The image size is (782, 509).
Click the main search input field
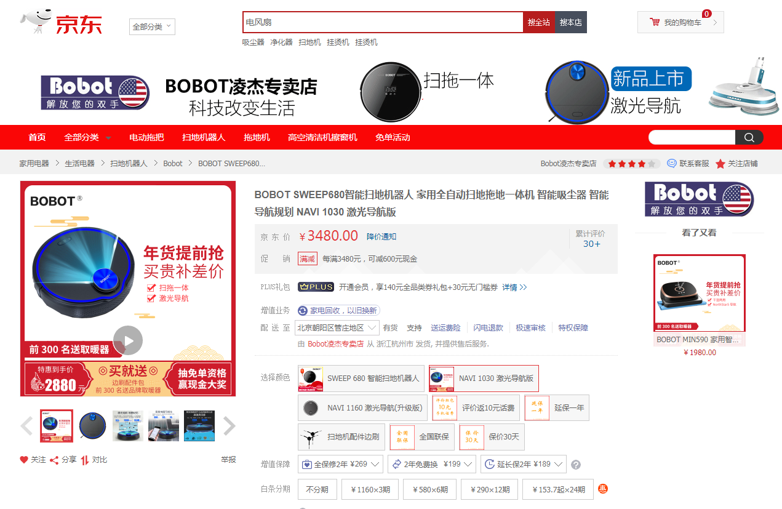(x=383, y=22)
